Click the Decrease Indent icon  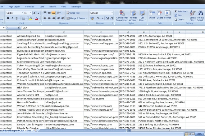click(x=58, y=18)
